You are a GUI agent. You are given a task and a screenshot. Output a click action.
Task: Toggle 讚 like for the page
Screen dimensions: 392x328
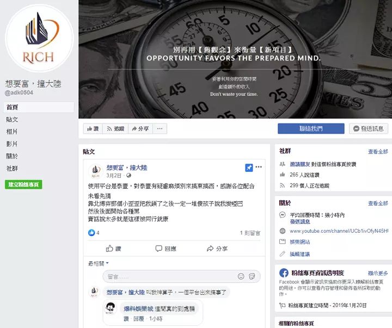pyautogui.click(x=93, y=129)
